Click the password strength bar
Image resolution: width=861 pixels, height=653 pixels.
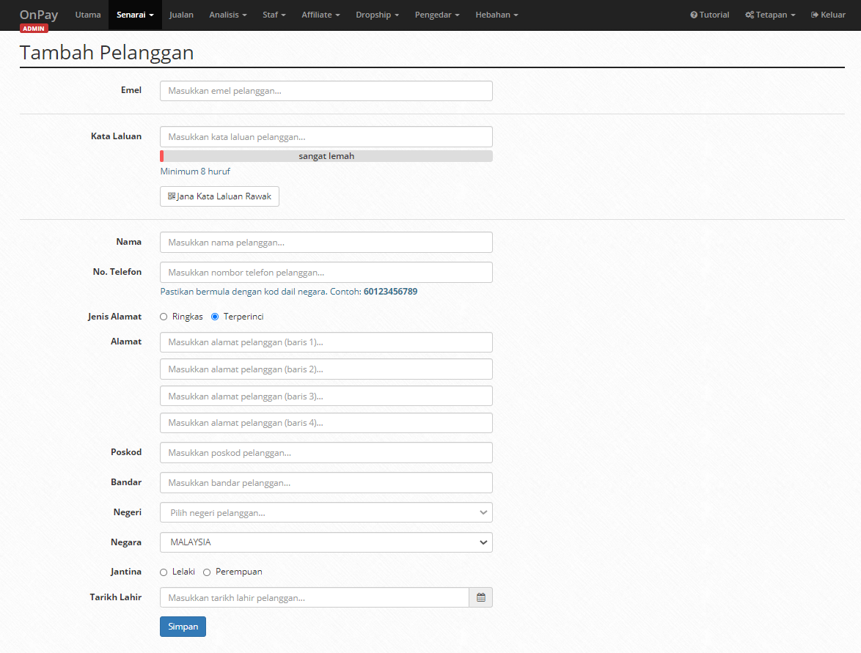tap(326, 156)
